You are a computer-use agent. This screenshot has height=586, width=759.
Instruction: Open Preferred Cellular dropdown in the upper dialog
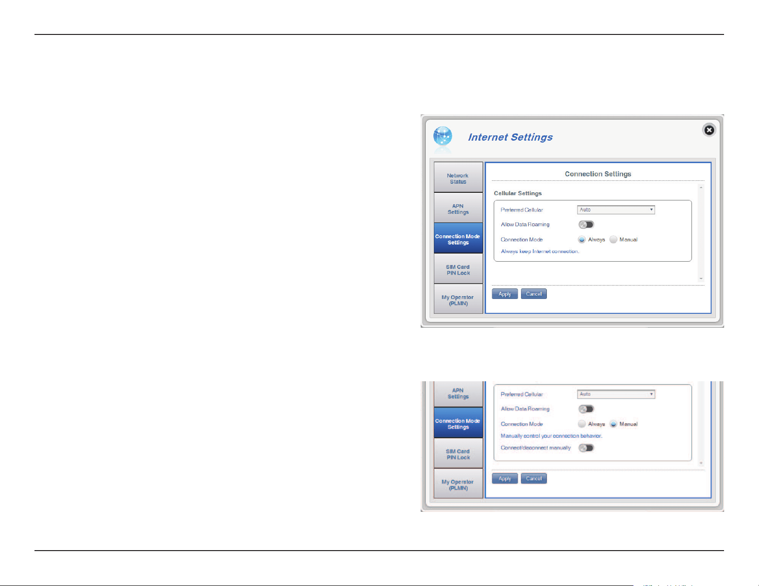(x=616, y=210)
